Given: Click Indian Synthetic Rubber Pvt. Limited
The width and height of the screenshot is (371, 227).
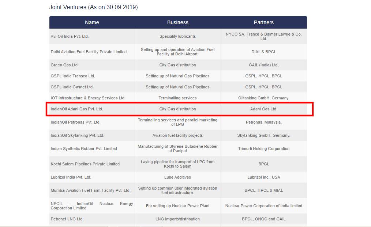Looking at the screenshot, I should click(x=84, y=149).
